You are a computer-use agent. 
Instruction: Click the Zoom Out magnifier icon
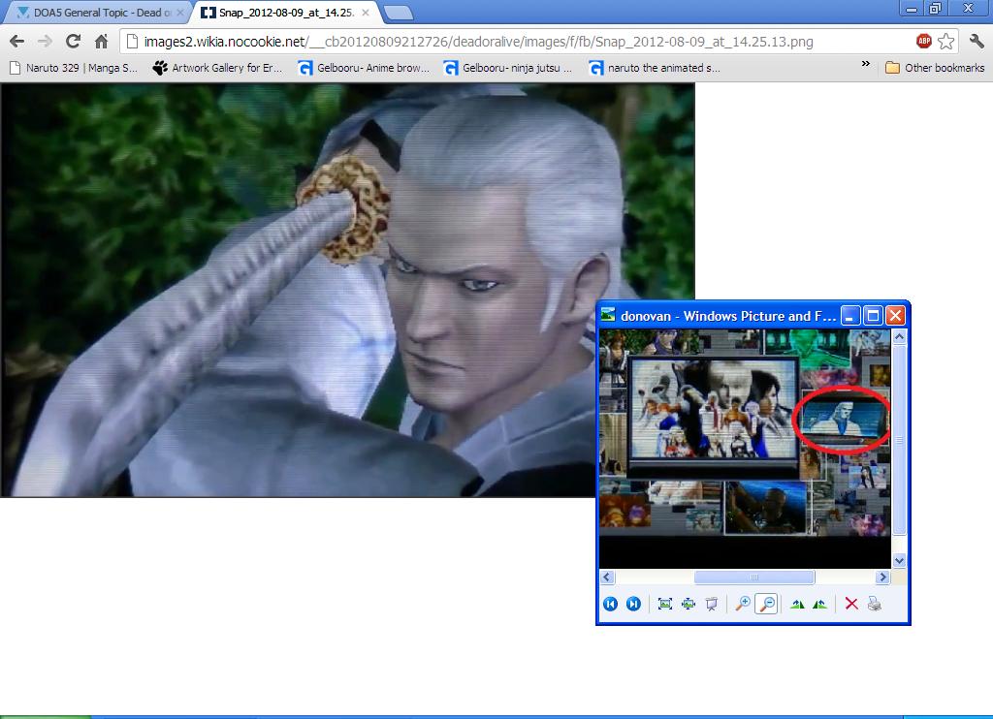pyautogui.click(x=766, y=604)
